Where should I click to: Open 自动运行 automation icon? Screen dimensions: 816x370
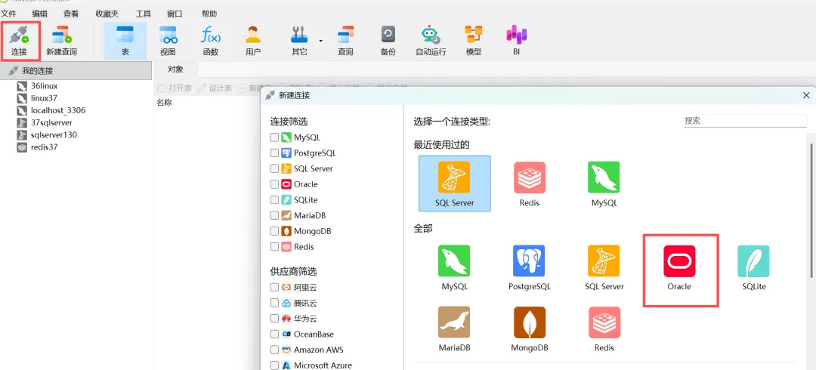click(x=431, y=40)
